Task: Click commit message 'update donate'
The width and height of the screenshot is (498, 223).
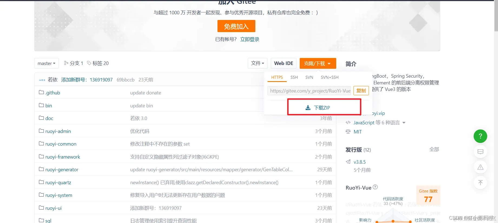Action: (146, 93)
